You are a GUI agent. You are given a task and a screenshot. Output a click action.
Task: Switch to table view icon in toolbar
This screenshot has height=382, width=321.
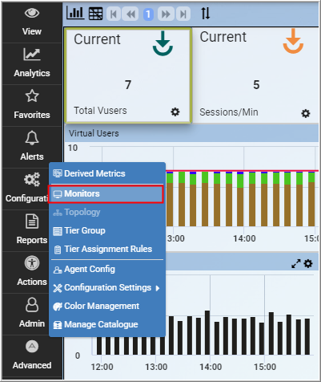point(95,14)
